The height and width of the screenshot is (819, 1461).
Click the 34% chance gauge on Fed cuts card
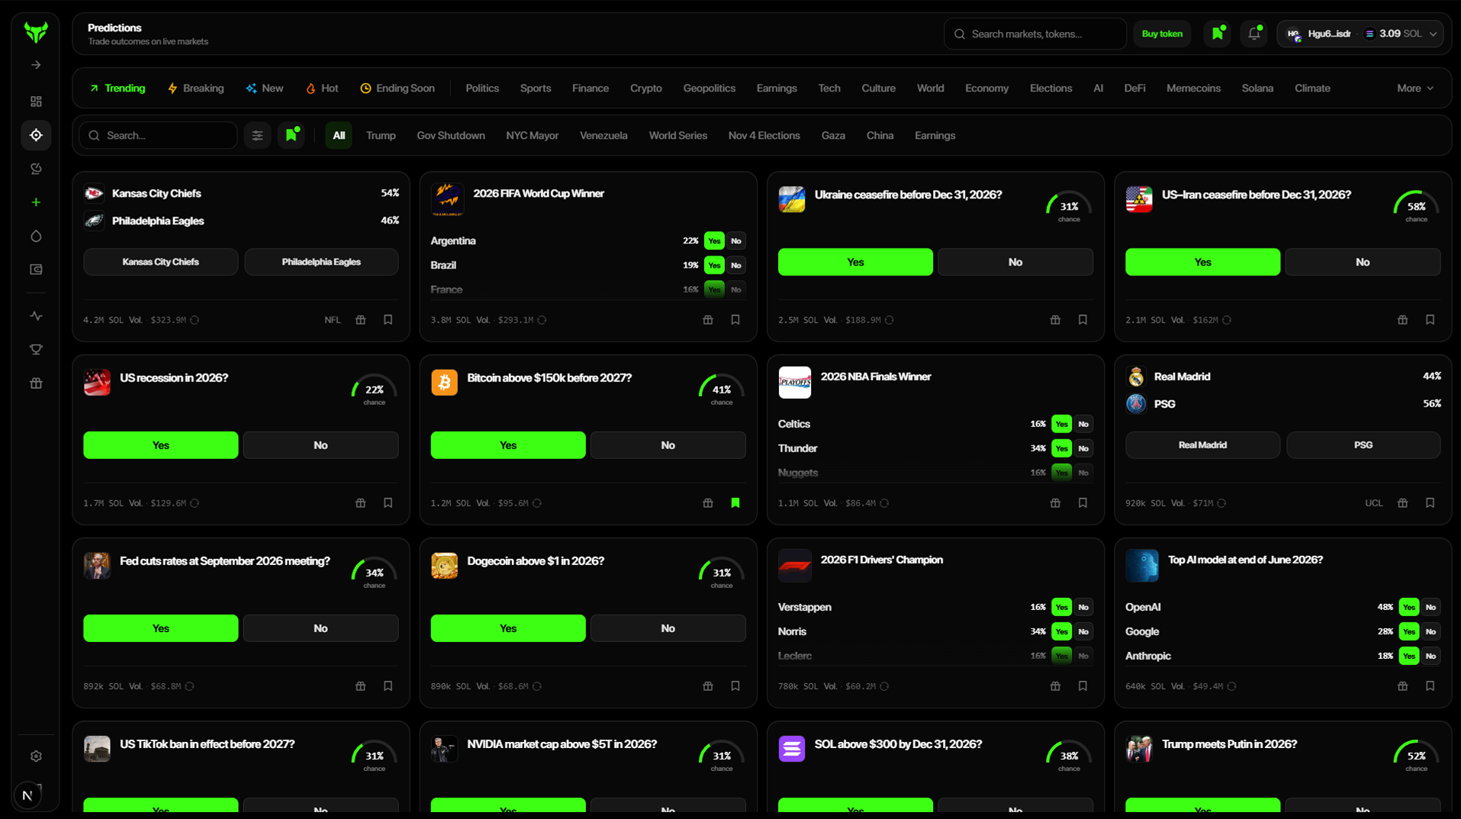pyautogui.click(x=374, y=573)
